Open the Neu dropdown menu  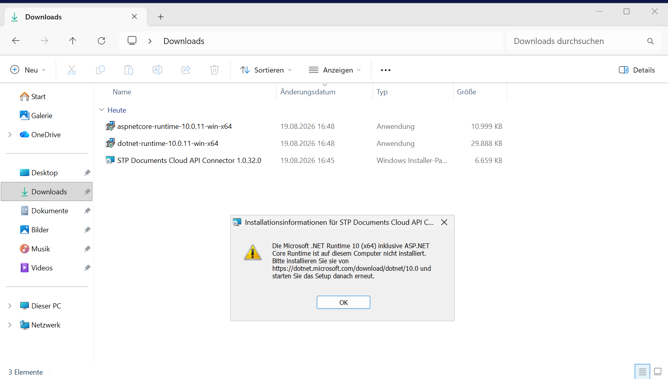coord(28,70)
